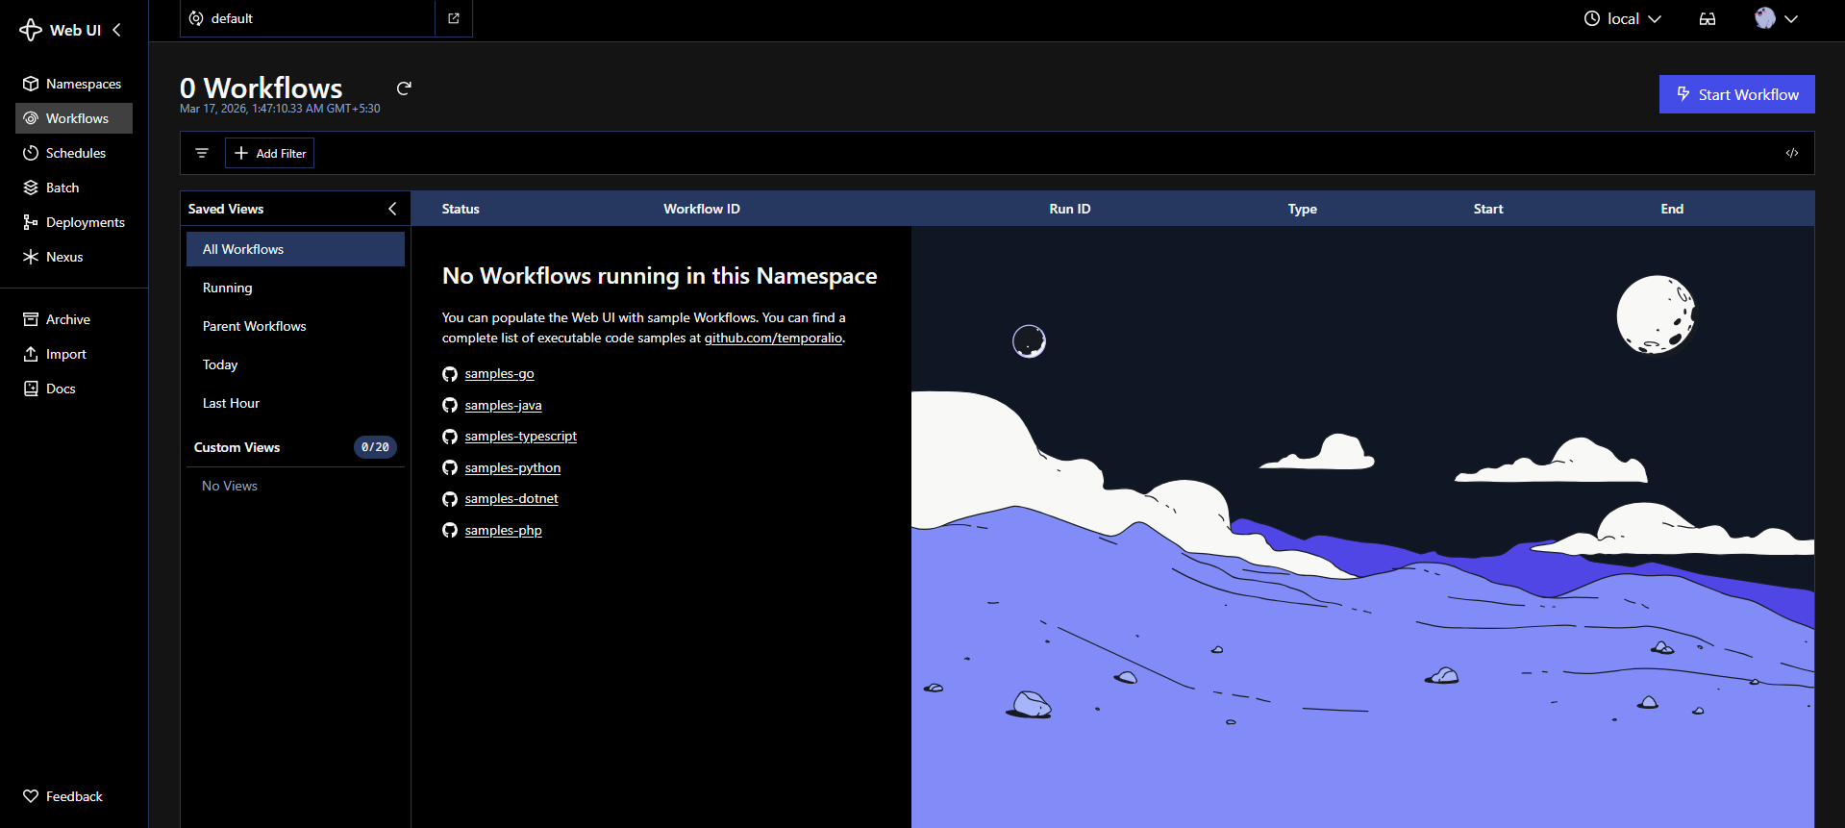Open the samples-dotnet repository link
Screen dimensions: 1845x828
pos(511,498)
